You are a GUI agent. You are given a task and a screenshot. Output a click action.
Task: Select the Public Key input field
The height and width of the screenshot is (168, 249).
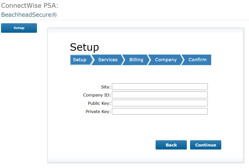[160, 103]
